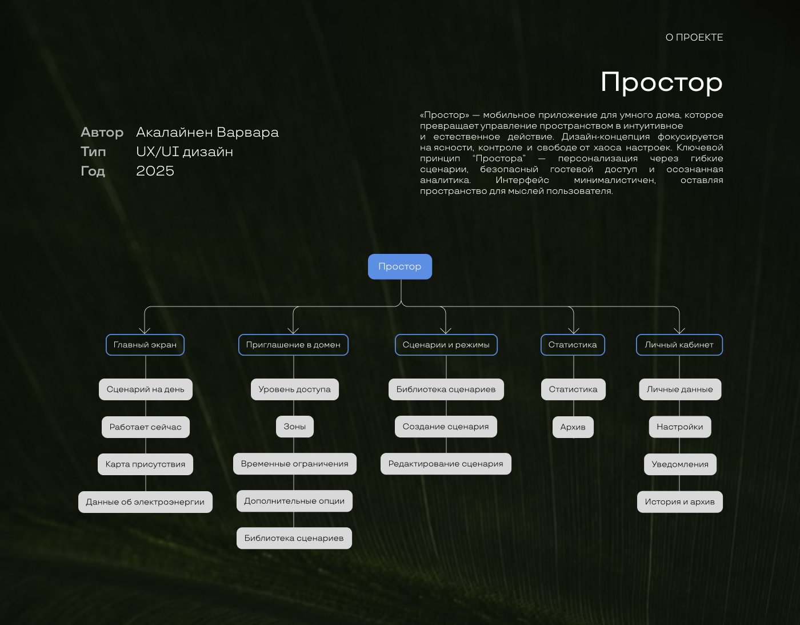Click the «О ПРОЕКТЕ» label at the top

[x=694, y=38]
